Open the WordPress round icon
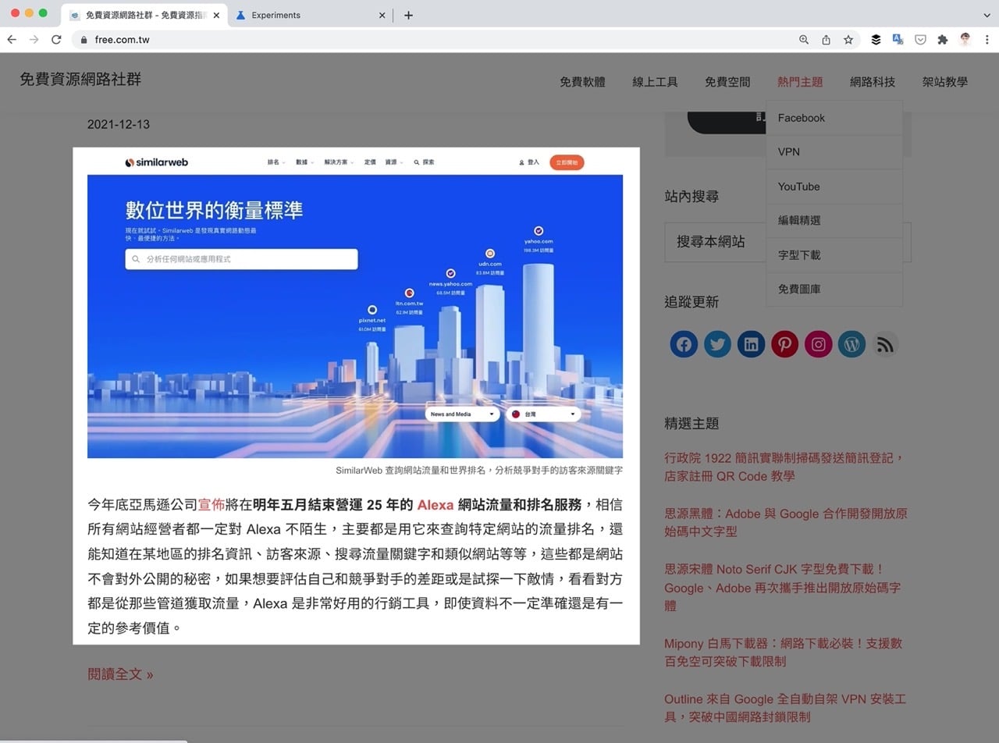 click(851, 344)
